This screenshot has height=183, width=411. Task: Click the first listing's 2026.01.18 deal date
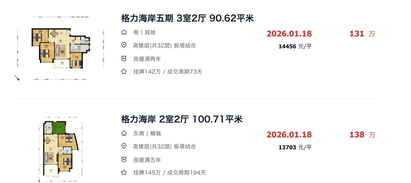pos(289,34)
